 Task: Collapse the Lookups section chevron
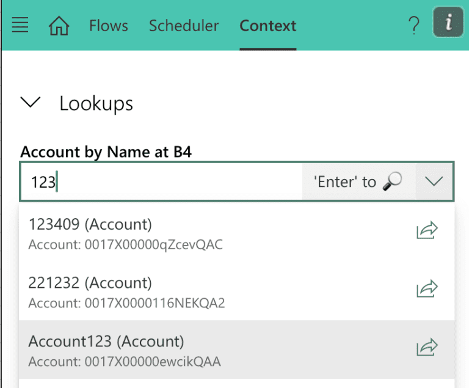click(x=31, y=103)
